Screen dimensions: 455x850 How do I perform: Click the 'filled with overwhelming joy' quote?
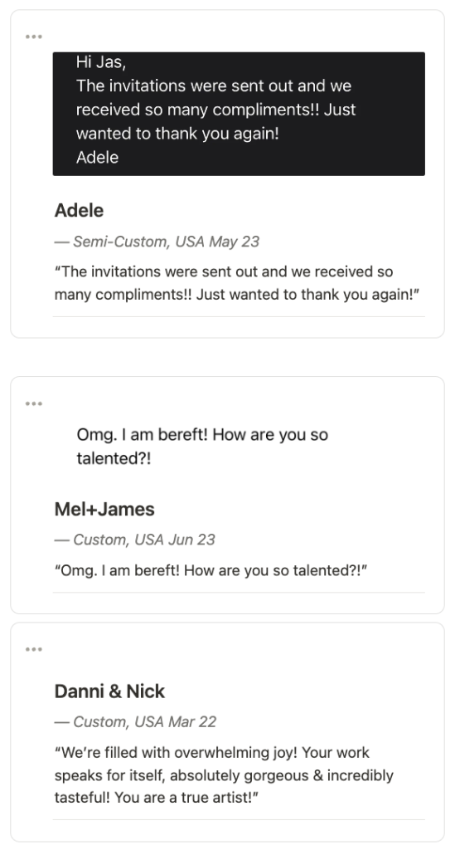point(224,775)
